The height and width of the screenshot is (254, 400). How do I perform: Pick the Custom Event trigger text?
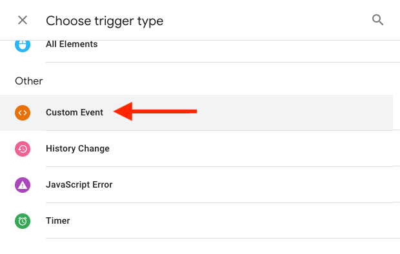(x=74, y=112)
